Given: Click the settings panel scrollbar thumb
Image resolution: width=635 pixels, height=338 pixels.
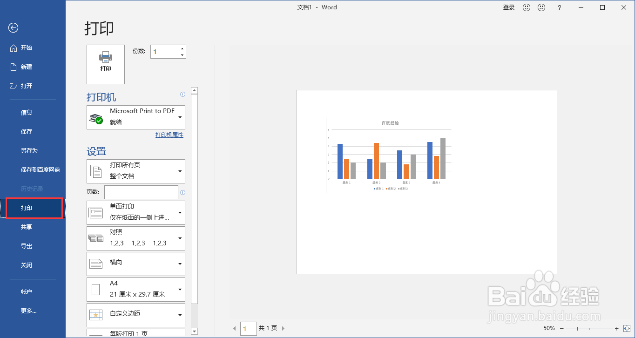Looking at the screenshot, I should click(x=195, y=199).
